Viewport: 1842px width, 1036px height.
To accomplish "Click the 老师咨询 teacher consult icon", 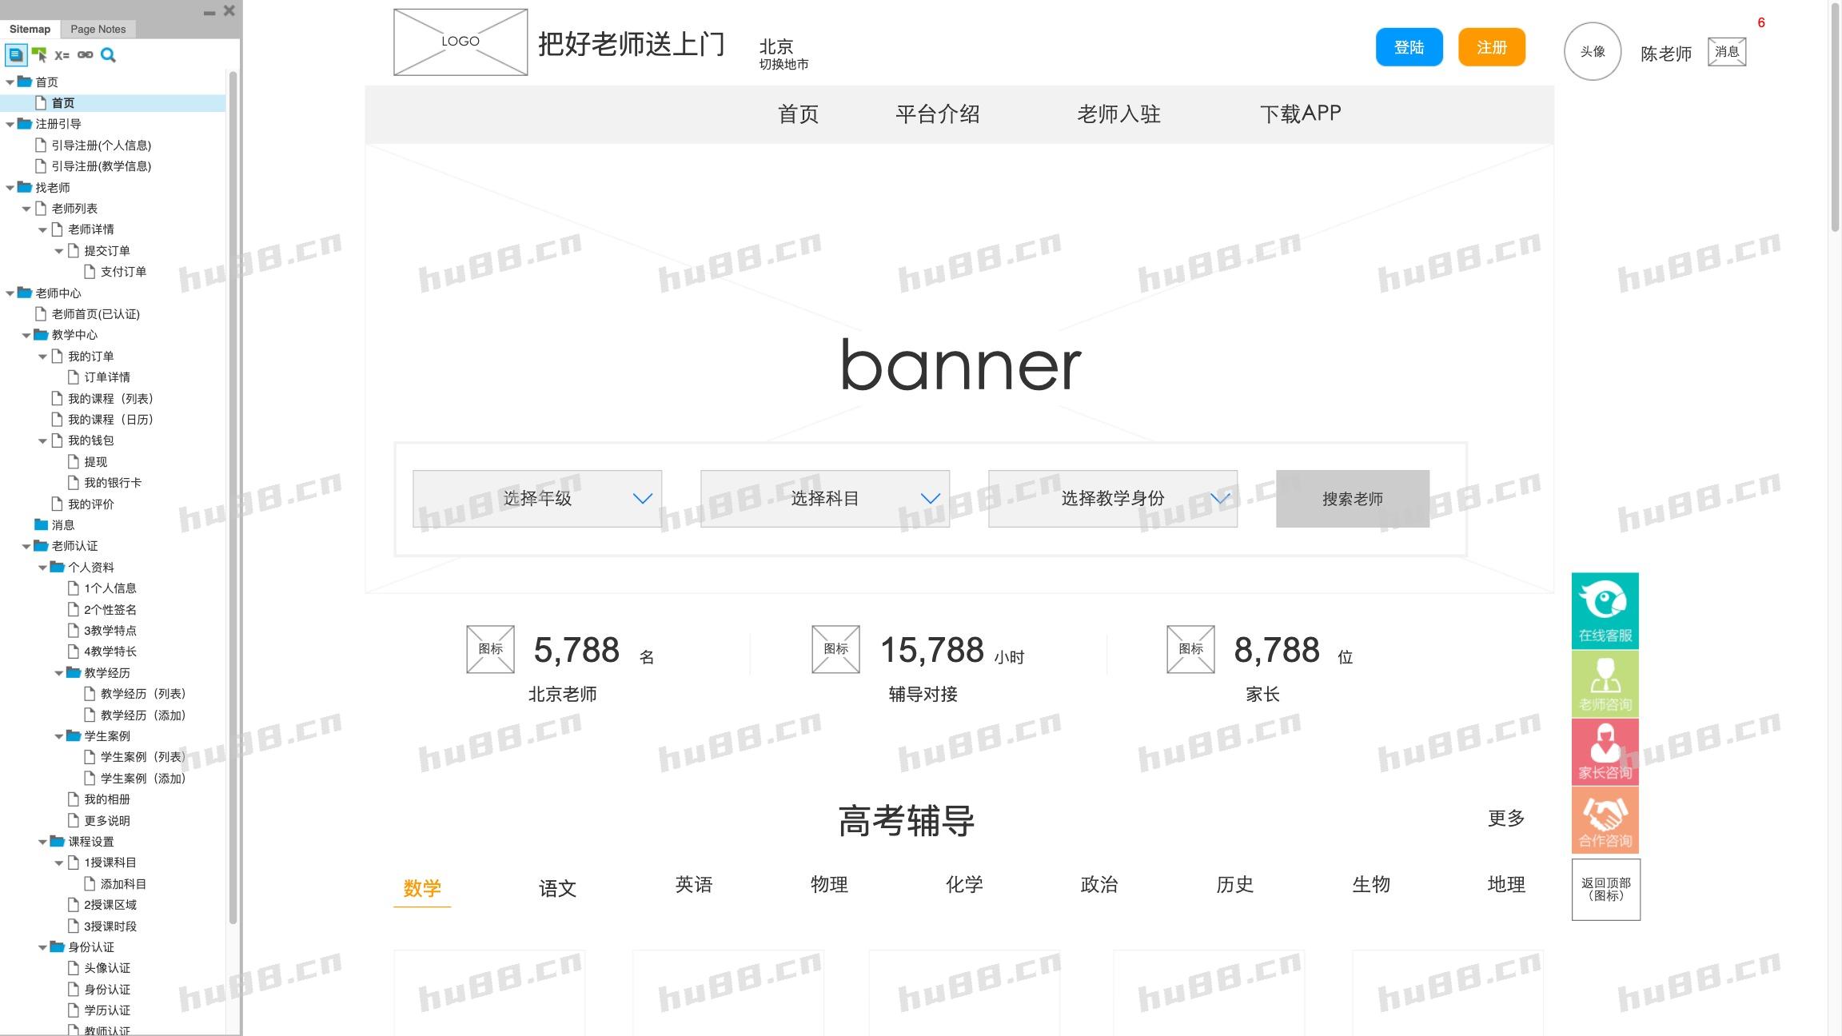I will click(1605, 681).
